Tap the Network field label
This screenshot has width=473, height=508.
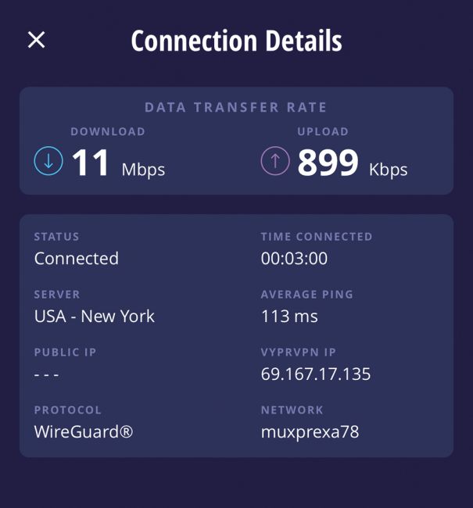(x=292, y=410)
